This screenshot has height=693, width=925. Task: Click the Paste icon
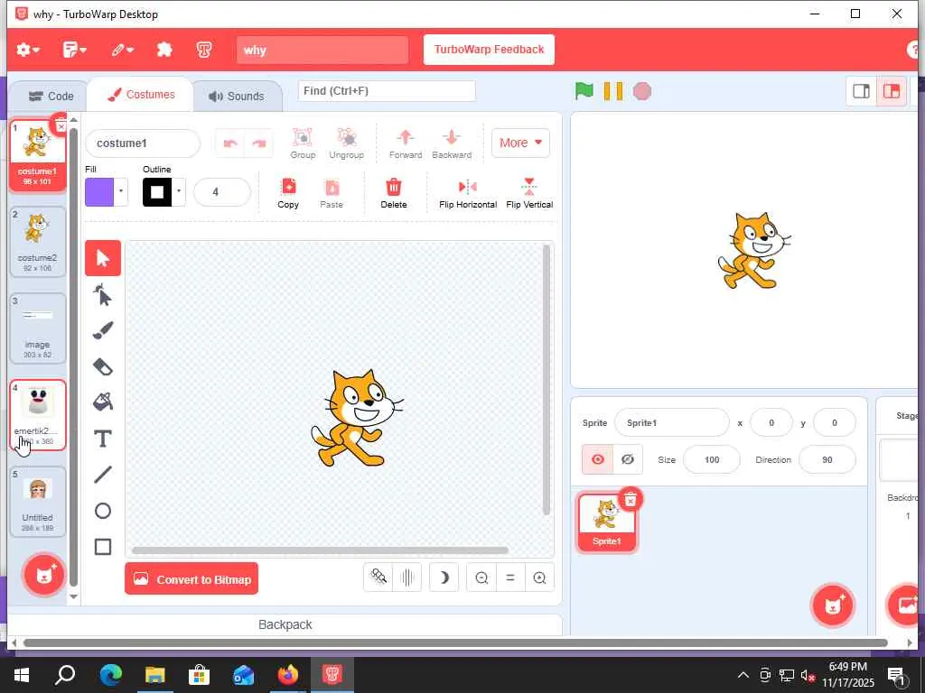pos(332,193)
